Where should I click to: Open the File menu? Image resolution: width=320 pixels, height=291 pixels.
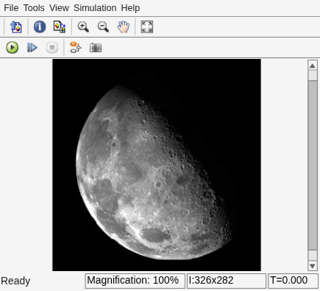click(11, 8)
